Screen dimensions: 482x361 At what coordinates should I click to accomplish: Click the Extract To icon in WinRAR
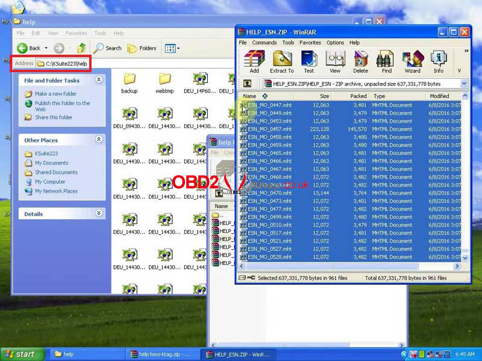pyautogui.click(x=282, y=61)
